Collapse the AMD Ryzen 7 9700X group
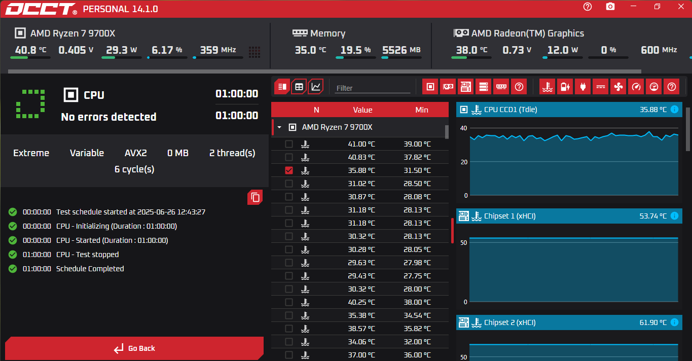The width and height of the screenshot is (692, 361). [279, 127]
